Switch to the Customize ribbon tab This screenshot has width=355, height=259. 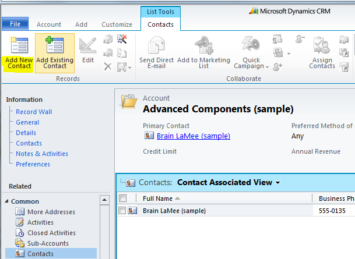(117, 24)
